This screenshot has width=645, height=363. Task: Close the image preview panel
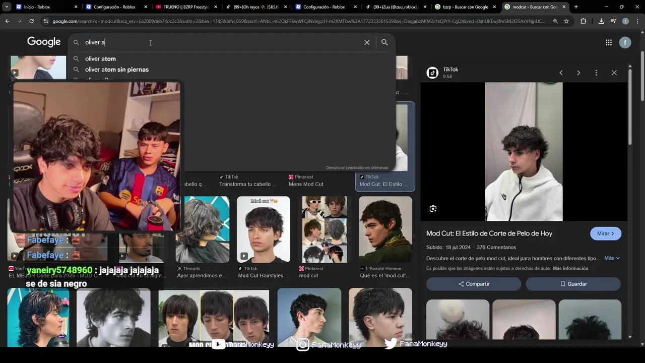(614, 73)
